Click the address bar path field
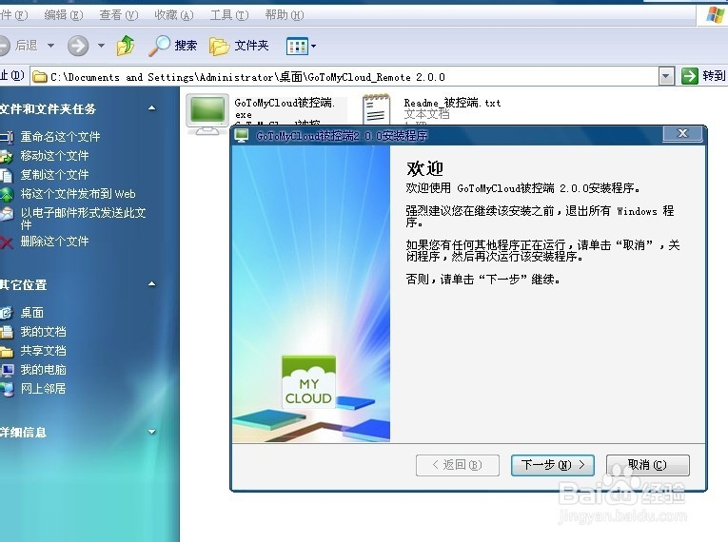This screenshot has width=728, height=542. pyautogui.click(x=344, y=77)
